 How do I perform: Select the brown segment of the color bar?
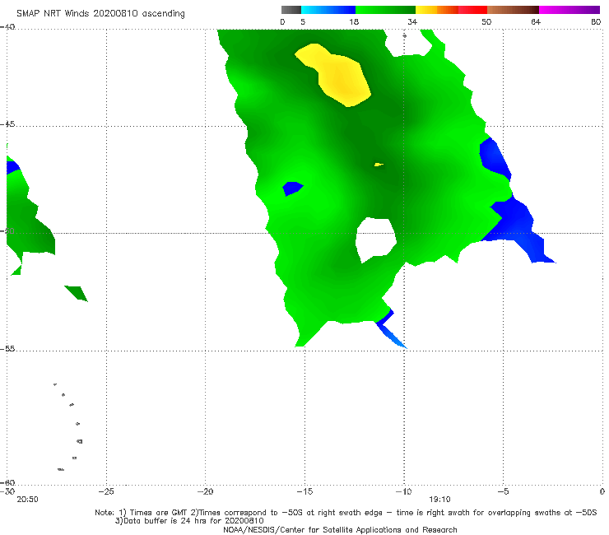[x=513, y=10]
